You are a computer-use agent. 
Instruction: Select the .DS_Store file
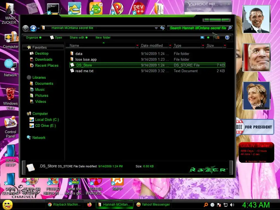tap(147, 65)
